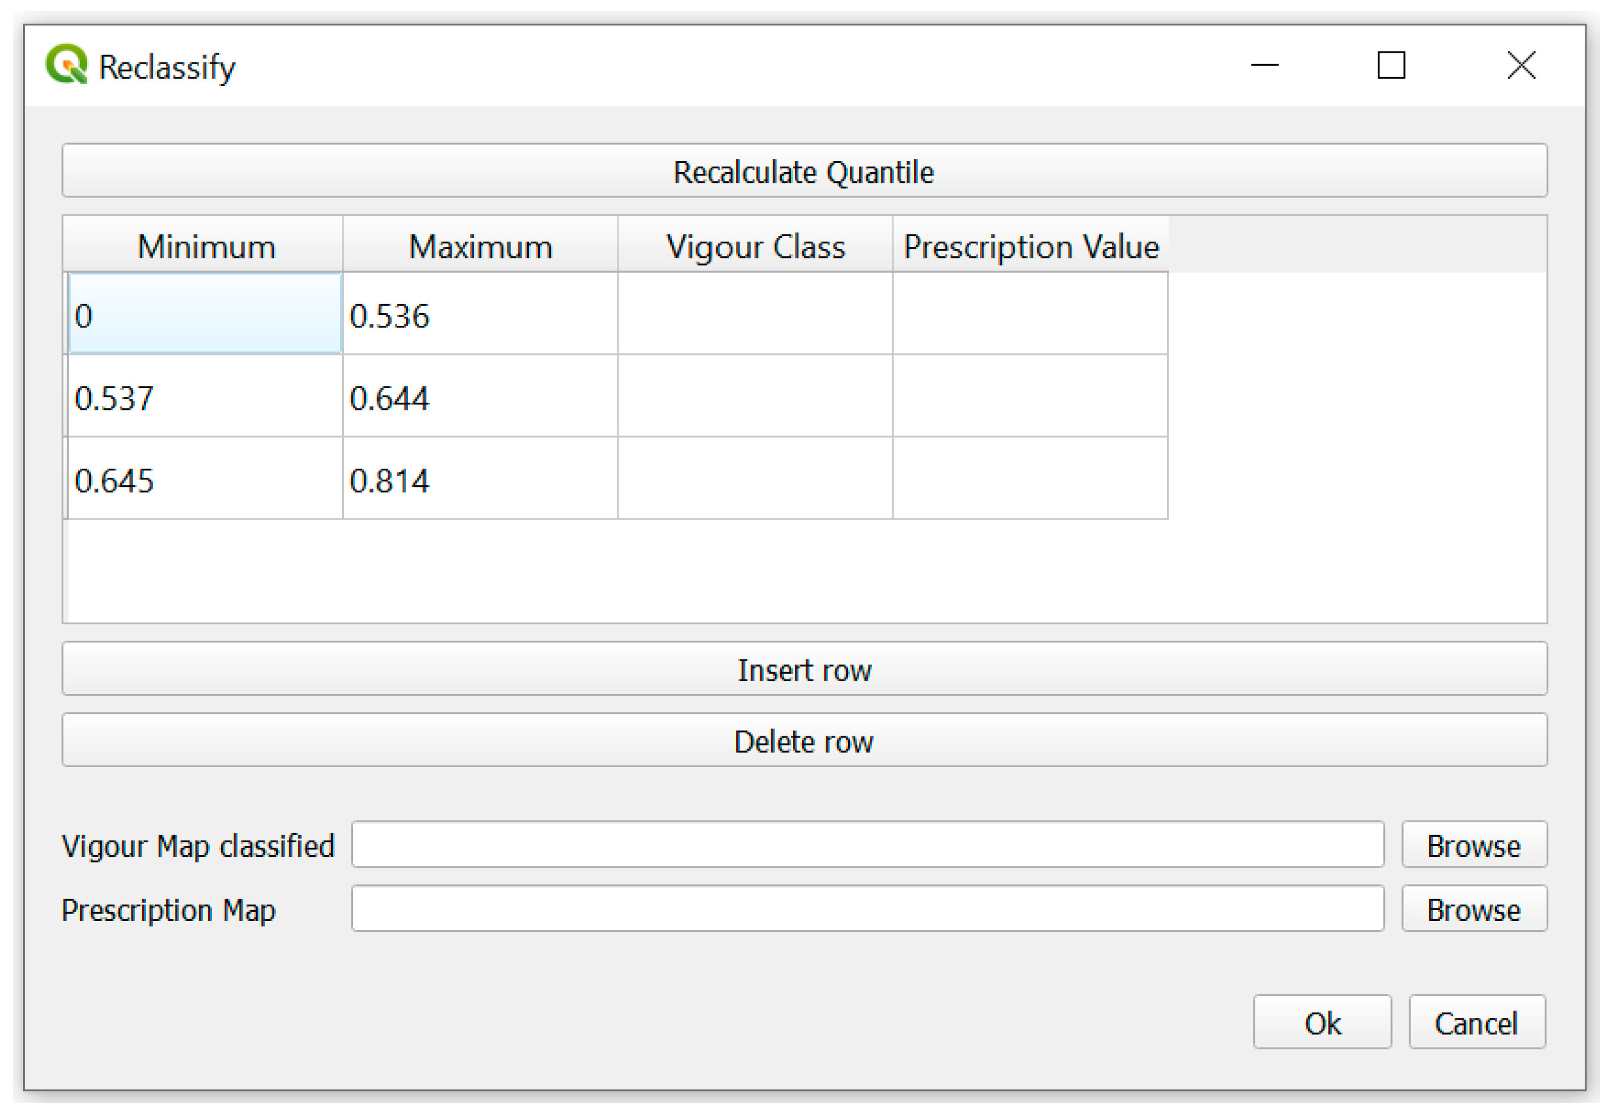This screenshot has height=1119, width=1615.
Task: Click Prescription Value cell in 0.645 row
Action: pos(1030,480)
